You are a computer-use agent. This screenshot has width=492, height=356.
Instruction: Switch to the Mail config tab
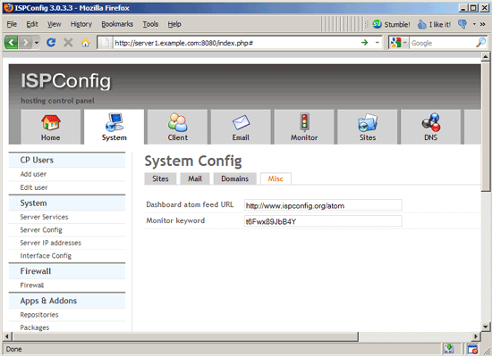[x=195, y=178]
